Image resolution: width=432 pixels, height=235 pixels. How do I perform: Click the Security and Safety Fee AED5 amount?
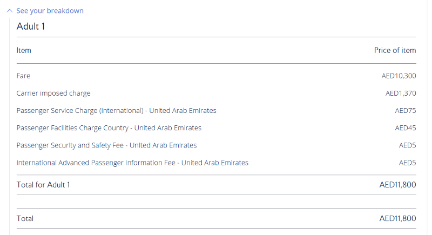[x=407, y=145]
